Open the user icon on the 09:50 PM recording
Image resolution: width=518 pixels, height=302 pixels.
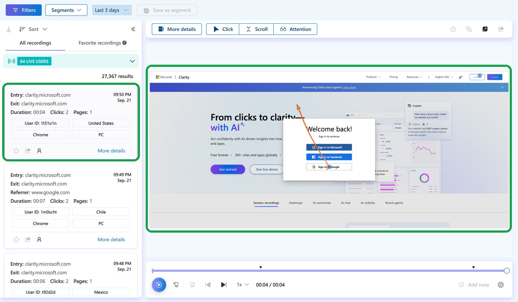(39, 151)
